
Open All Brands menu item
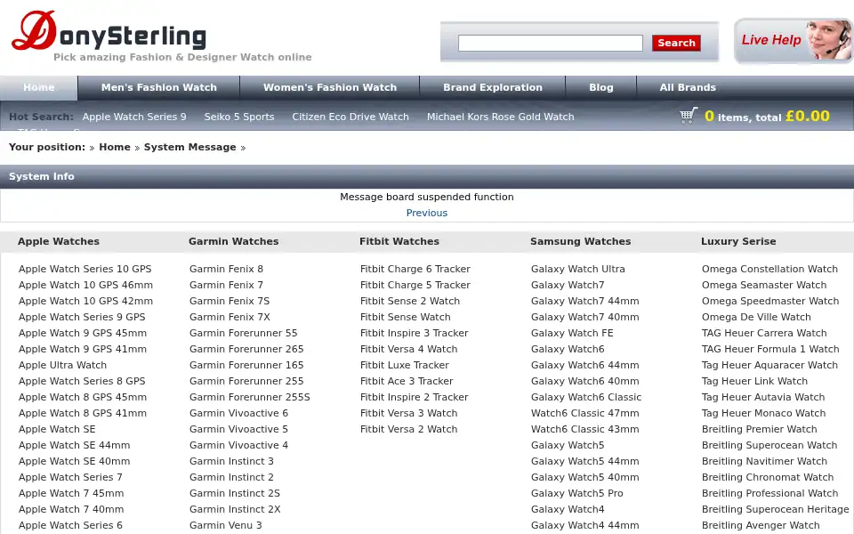tap(688, 87)
